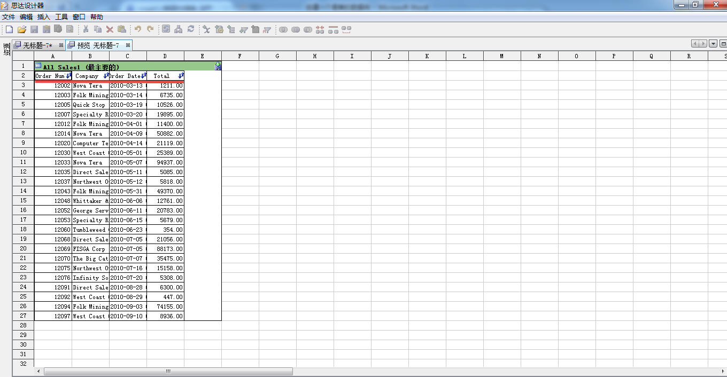Screen dimensions: 727x377
Task: Select column header M
Action: click(x=502, y=56)
